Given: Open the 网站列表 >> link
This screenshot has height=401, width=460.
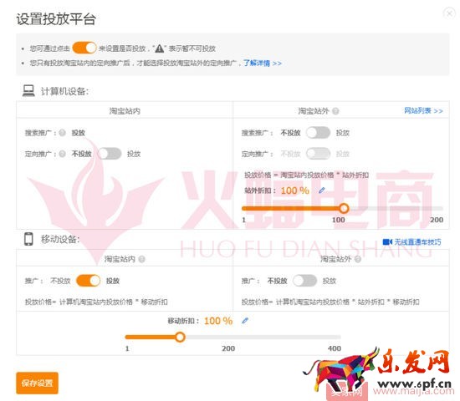Looking at the screenshot, I should click(423, 111).
